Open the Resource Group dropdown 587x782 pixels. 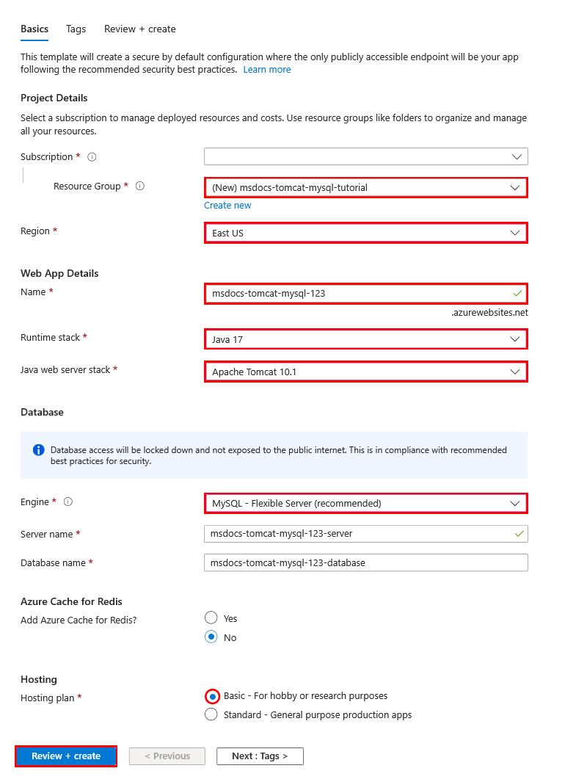(365, 187)
